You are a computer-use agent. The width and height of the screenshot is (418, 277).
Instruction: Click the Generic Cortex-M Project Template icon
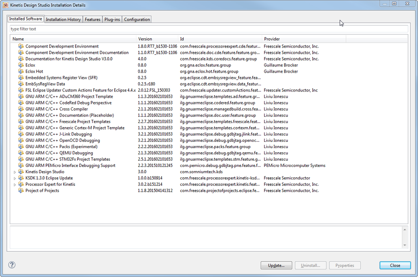(21, 128)
